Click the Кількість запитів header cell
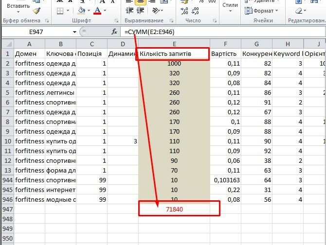The image size is (326, 245). click(174, 54)
